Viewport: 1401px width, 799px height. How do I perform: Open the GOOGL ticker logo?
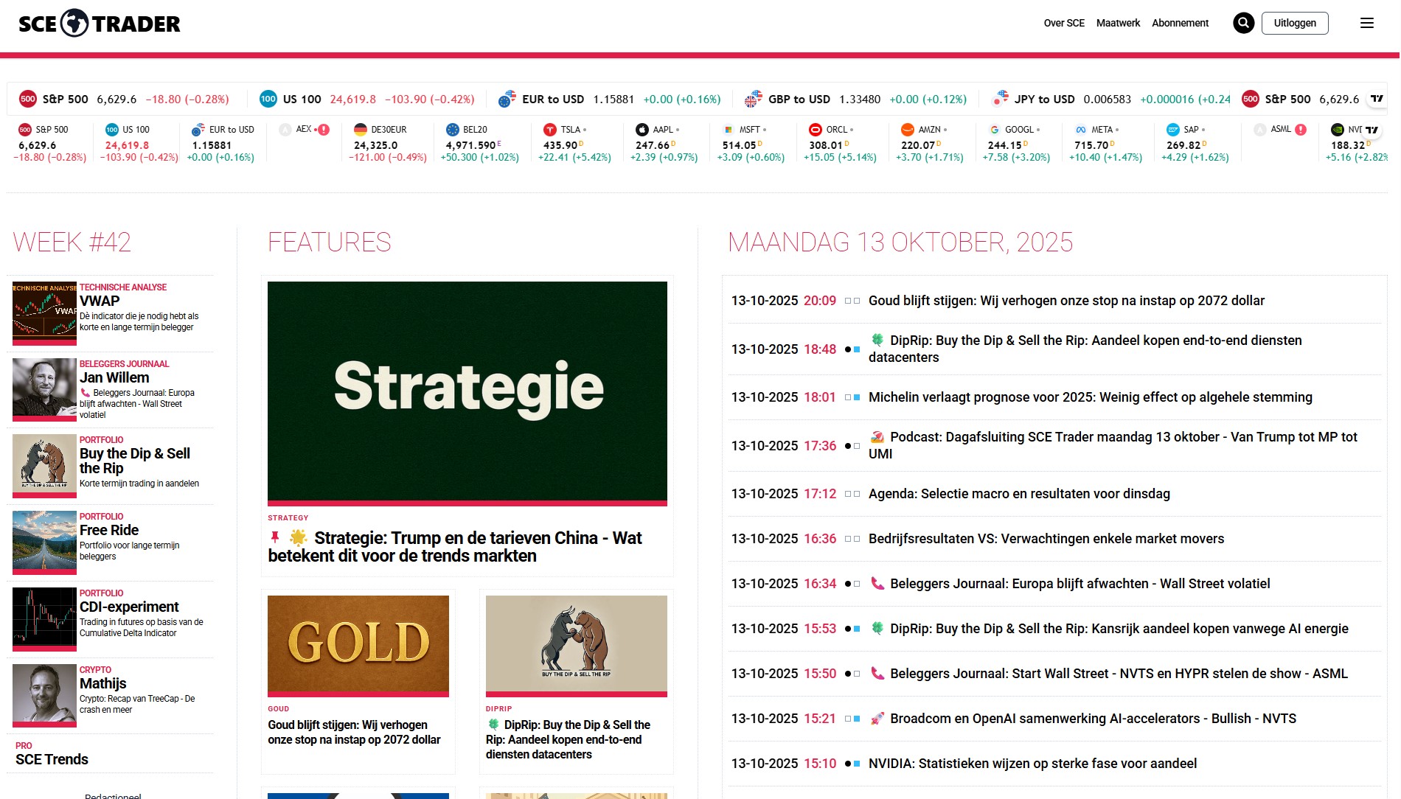[x=995, y=130]
